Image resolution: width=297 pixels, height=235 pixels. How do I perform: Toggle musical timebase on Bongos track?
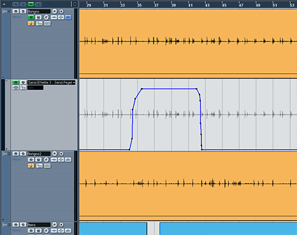tap(31, 24)
